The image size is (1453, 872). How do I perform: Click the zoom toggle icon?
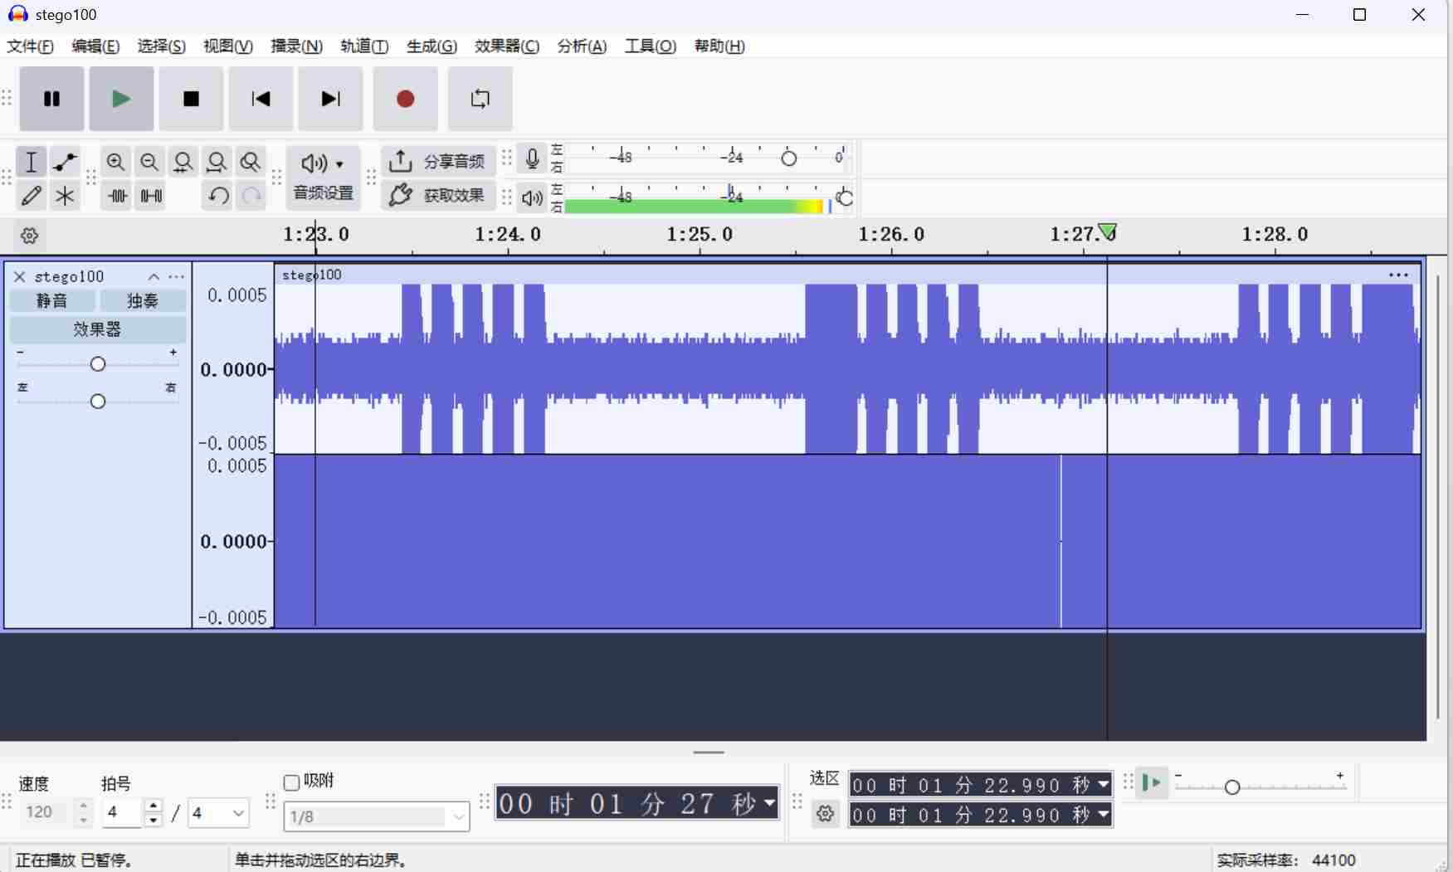[250, 162]
